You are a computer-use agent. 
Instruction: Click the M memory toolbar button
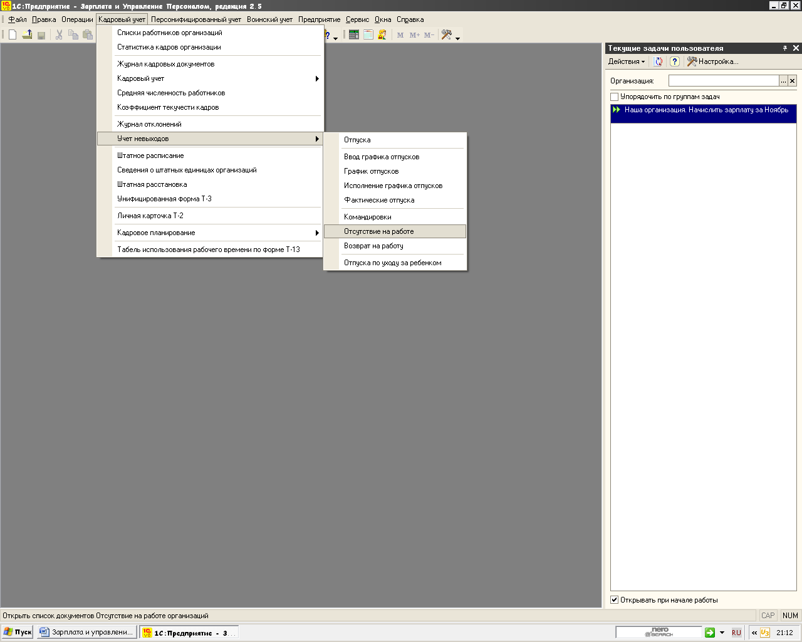tap(400, 35)
